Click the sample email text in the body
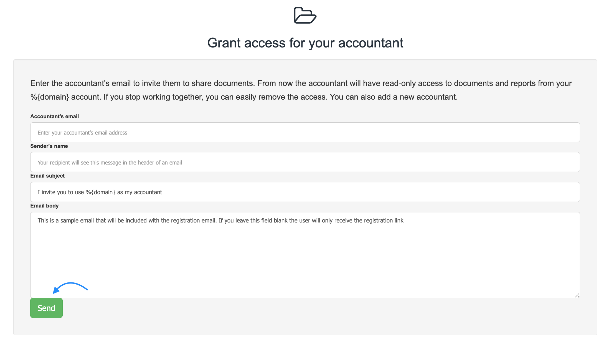609x349 pixels. (x=220, y=221)
